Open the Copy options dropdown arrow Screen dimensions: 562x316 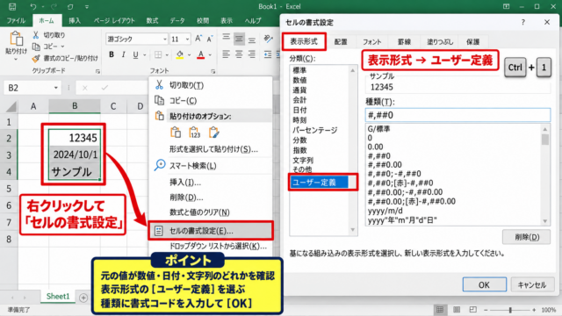pyautogui.click(x=62, y=47)
